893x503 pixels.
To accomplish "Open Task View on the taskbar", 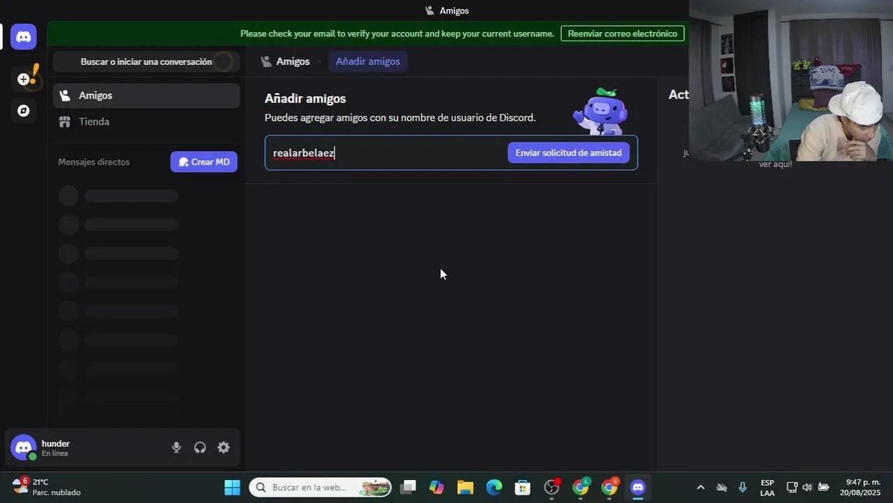I will (x=409, y=488).
